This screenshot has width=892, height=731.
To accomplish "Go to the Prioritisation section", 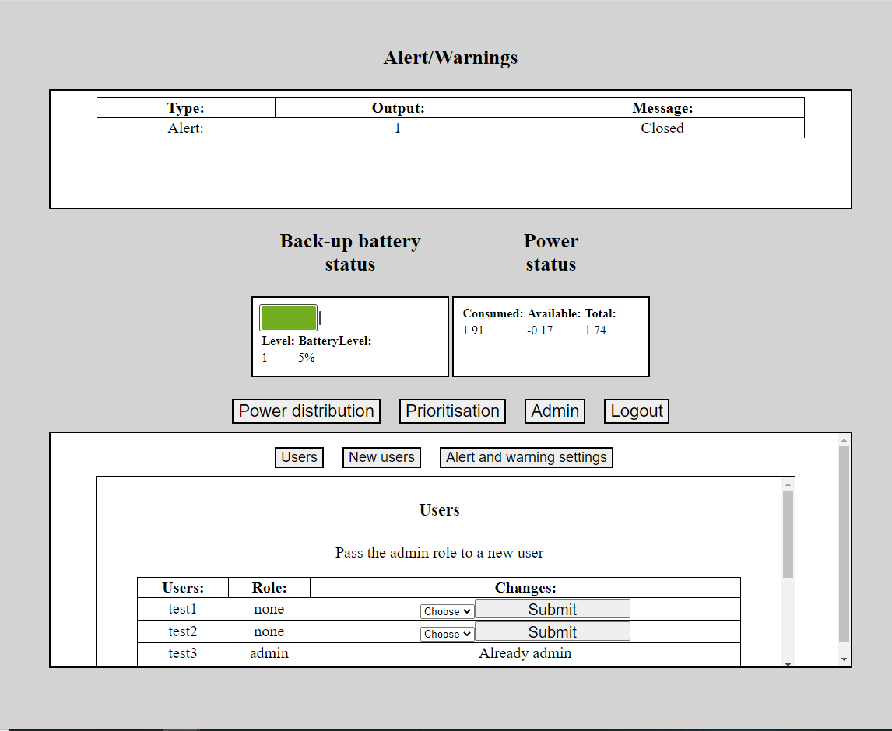I will pos(452,411).
